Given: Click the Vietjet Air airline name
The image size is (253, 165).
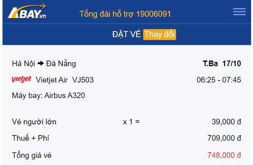Looking at the screenshot, I should (51, 80).
